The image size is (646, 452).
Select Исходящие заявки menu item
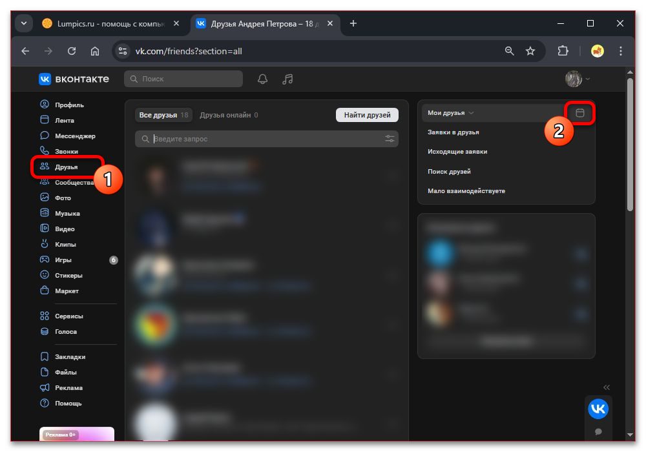coord(457,152)
